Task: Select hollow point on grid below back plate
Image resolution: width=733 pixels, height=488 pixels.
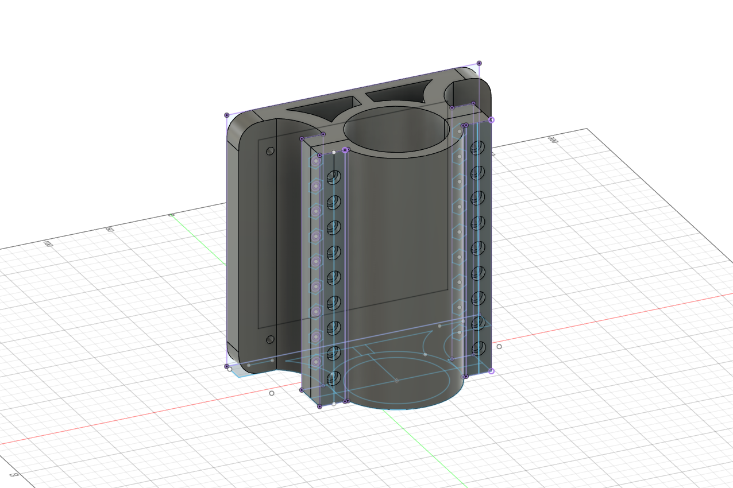Action: click(x=272, y=393)
